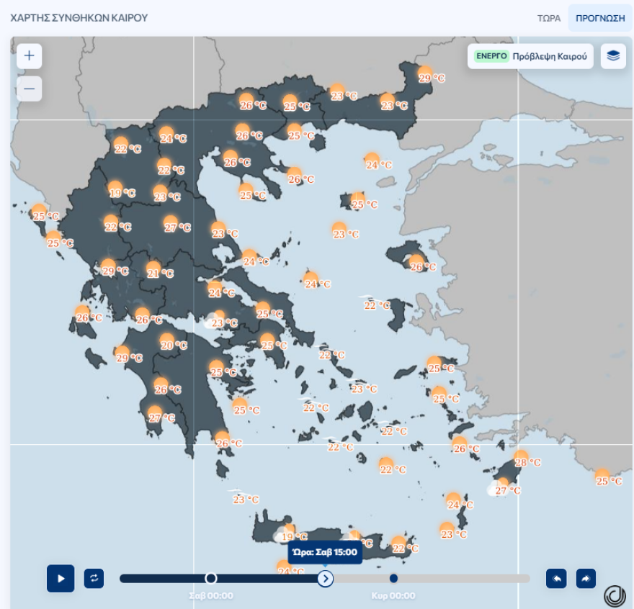Click the 19 °C weather icon over western Crete
Viewport: 634px width, 609px height.
(287, 533)
